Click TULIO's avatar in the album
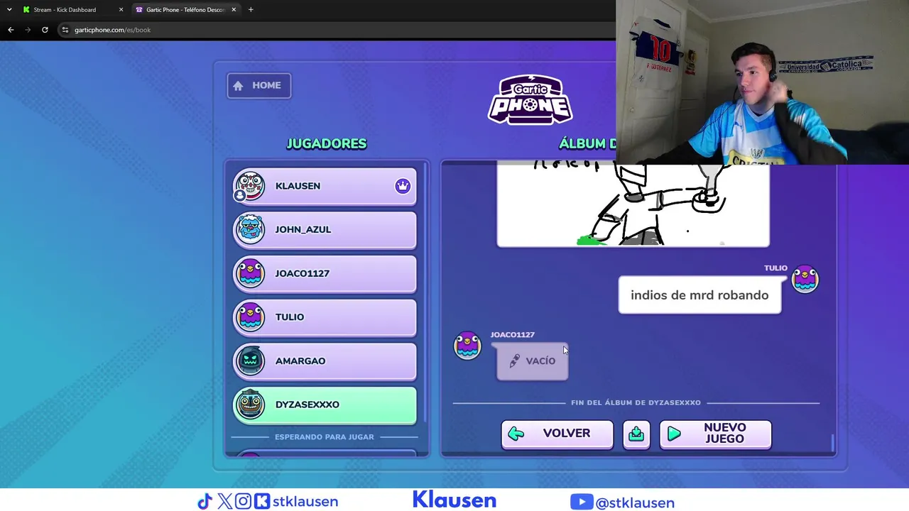 (805, 279)
